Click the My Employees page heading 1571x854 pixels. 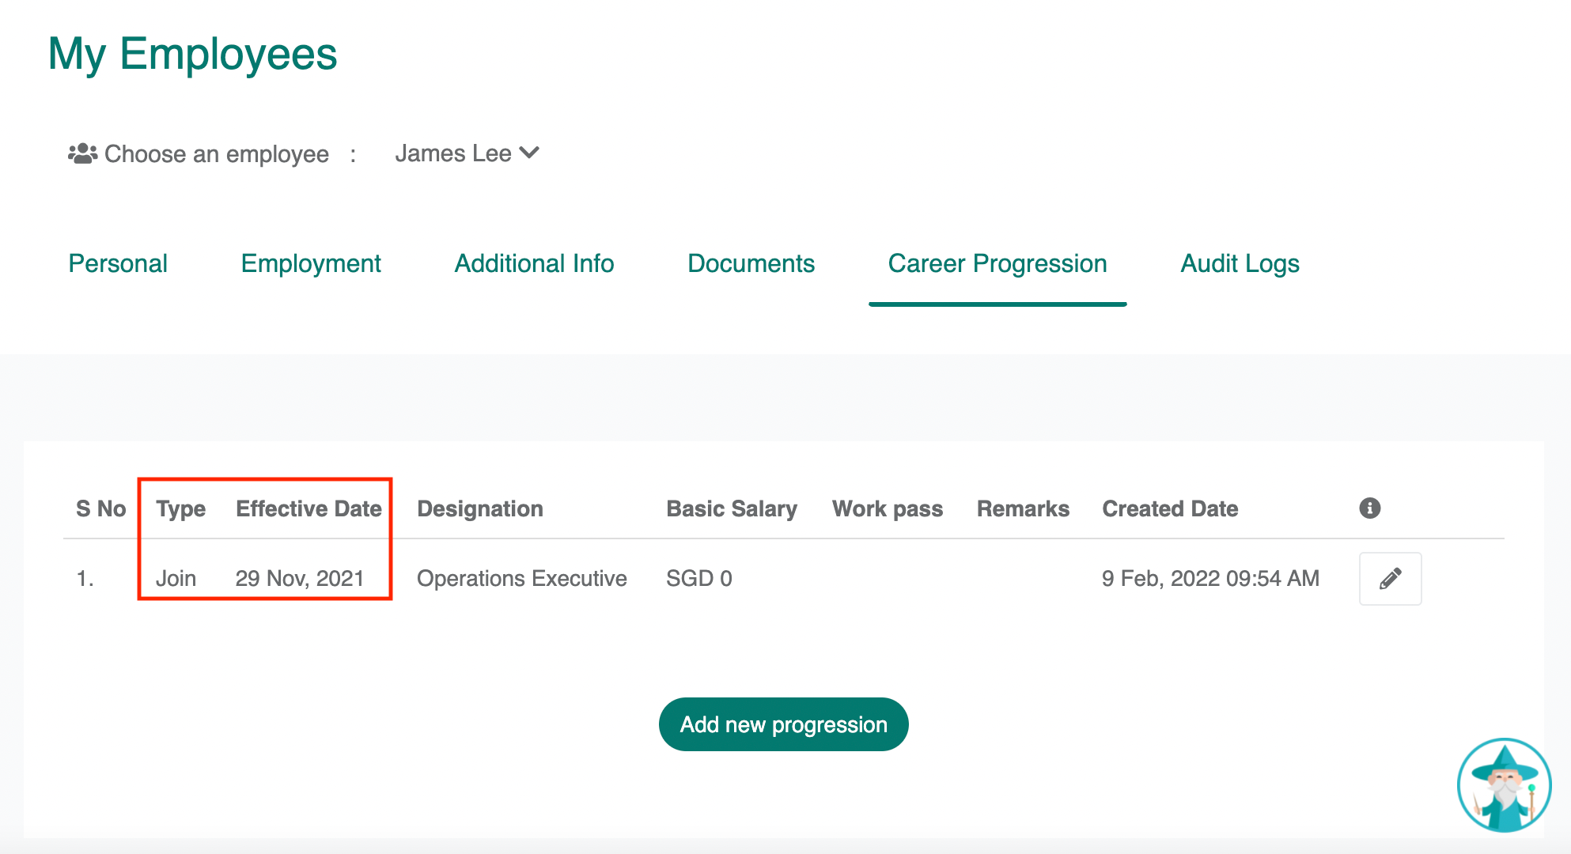pyautogui.click(x=192, y=54)
